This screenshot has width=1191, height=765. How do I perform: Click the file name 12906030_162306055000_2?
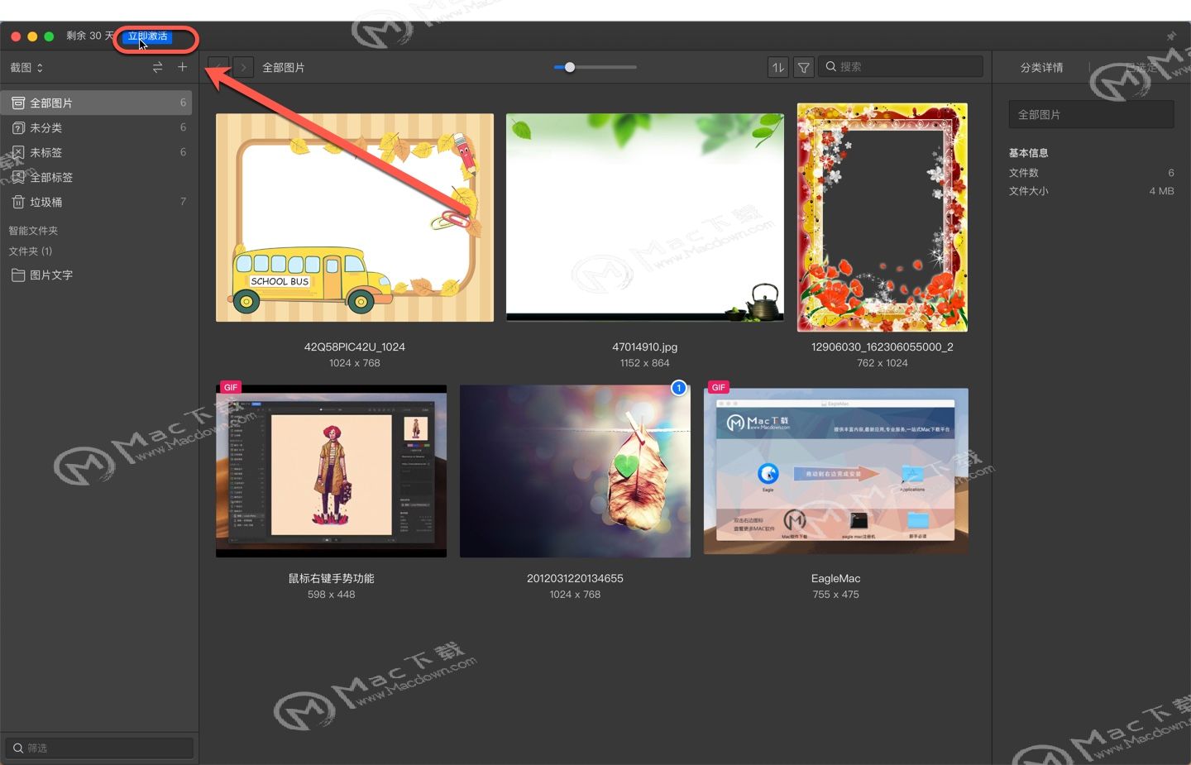point(882,347)
